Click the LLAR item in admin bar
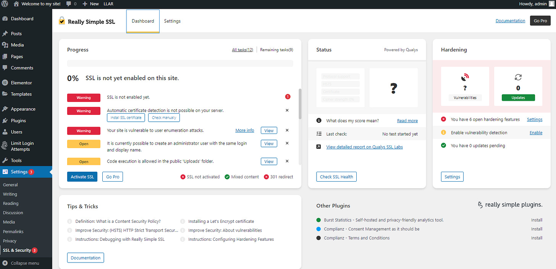 pyautogui.click(x=108, y=4)
